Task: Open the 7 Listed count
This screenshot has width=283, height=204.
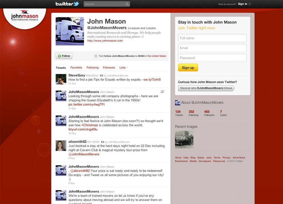Action: (223, 113)
